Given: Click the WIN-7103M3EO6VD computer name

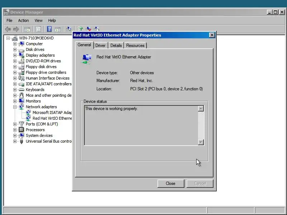Looking at the screenshot, I should [x=37, y=38].
